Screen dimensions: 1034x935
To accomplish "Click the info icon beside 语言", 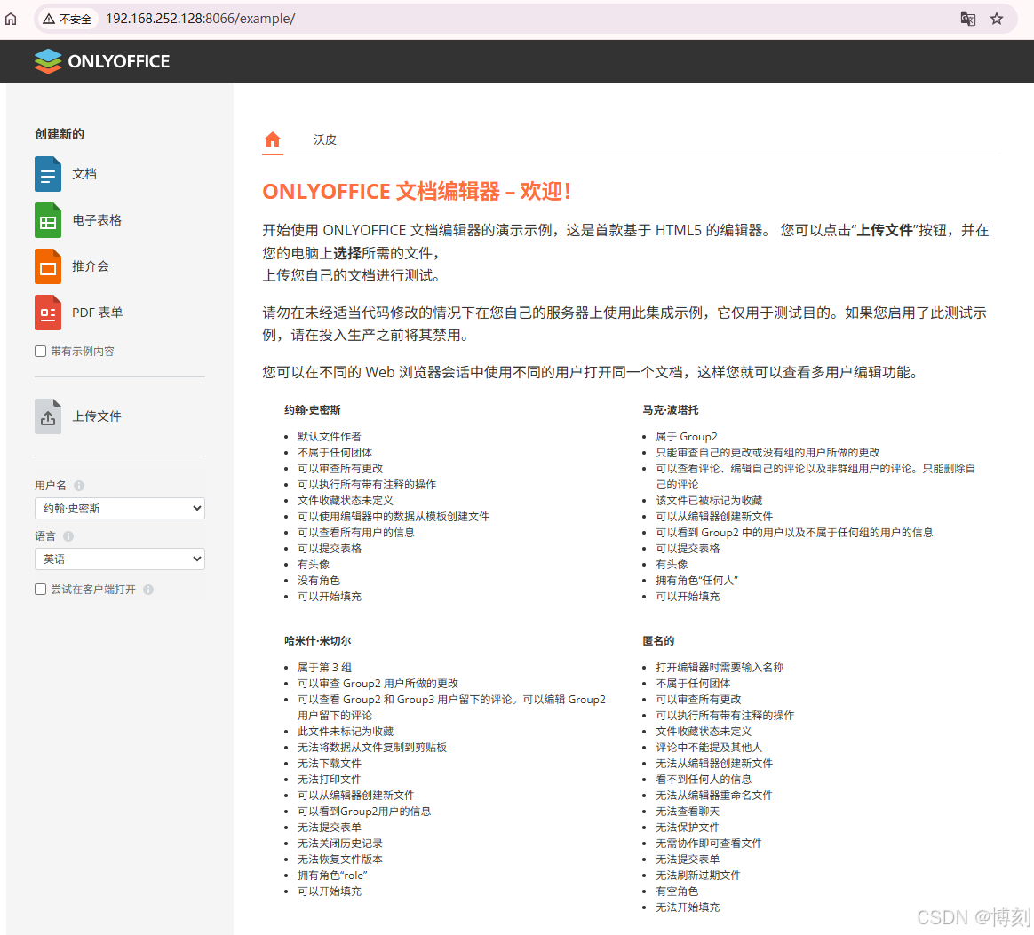I will (68, 536).
